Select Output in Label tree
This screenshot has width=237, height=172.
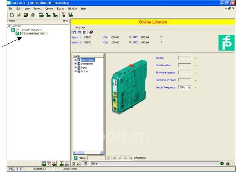point(85,71)
